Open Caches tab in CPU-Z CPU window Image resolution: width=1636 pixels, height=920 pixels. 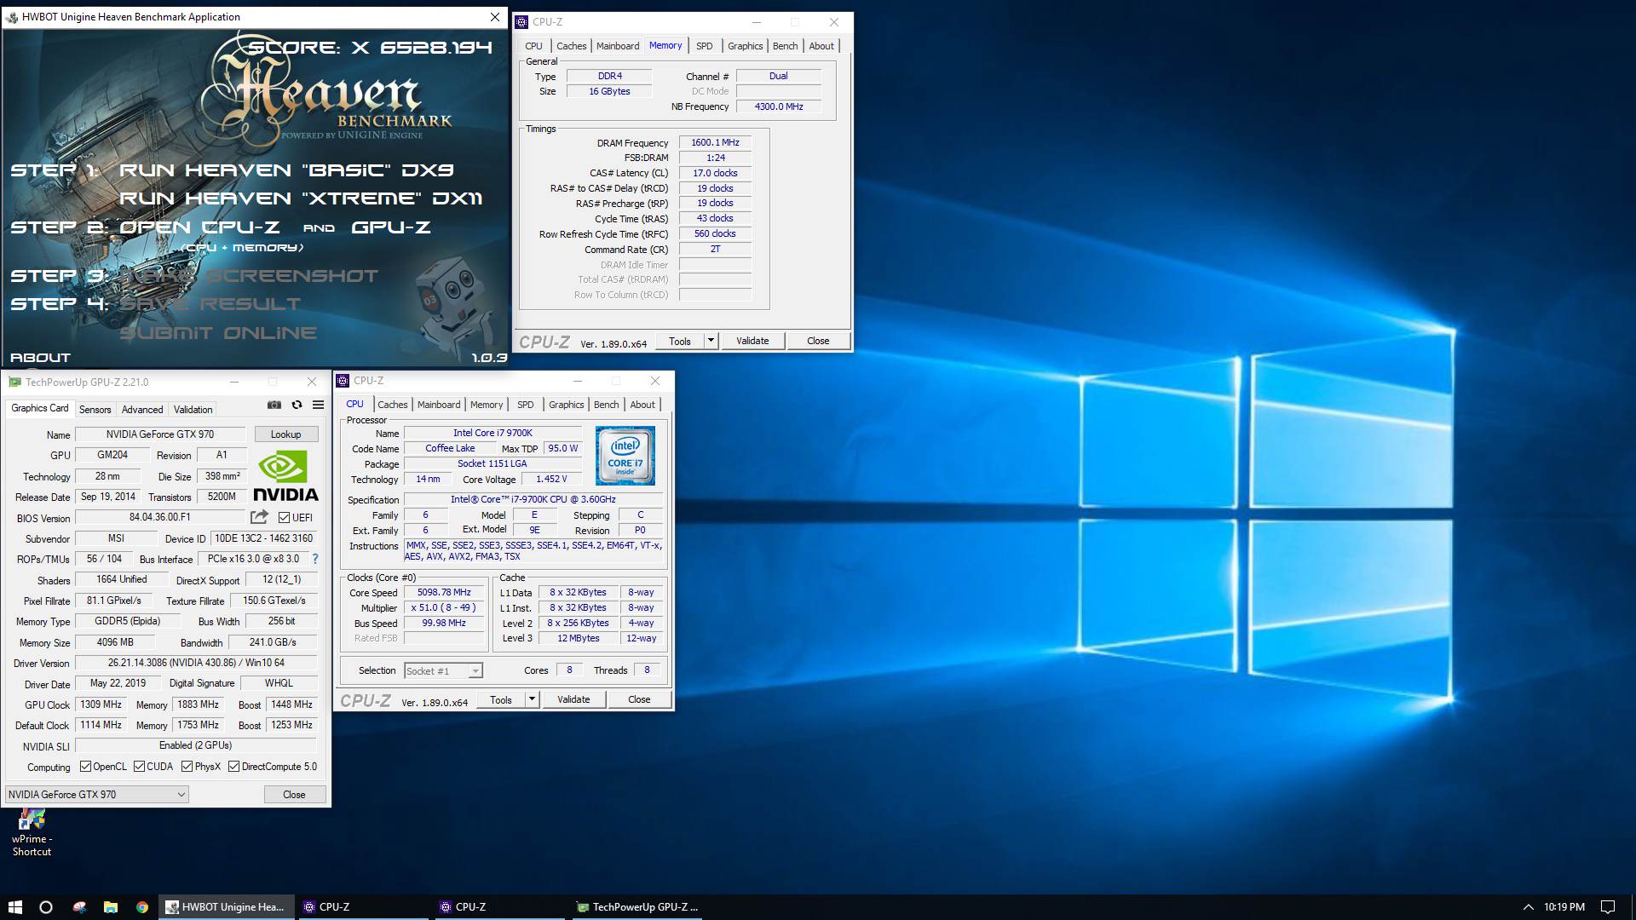pos(393,405)
